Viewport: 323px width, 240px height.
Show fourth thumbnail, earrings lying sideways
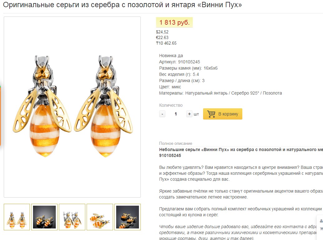tap(100, 217)
